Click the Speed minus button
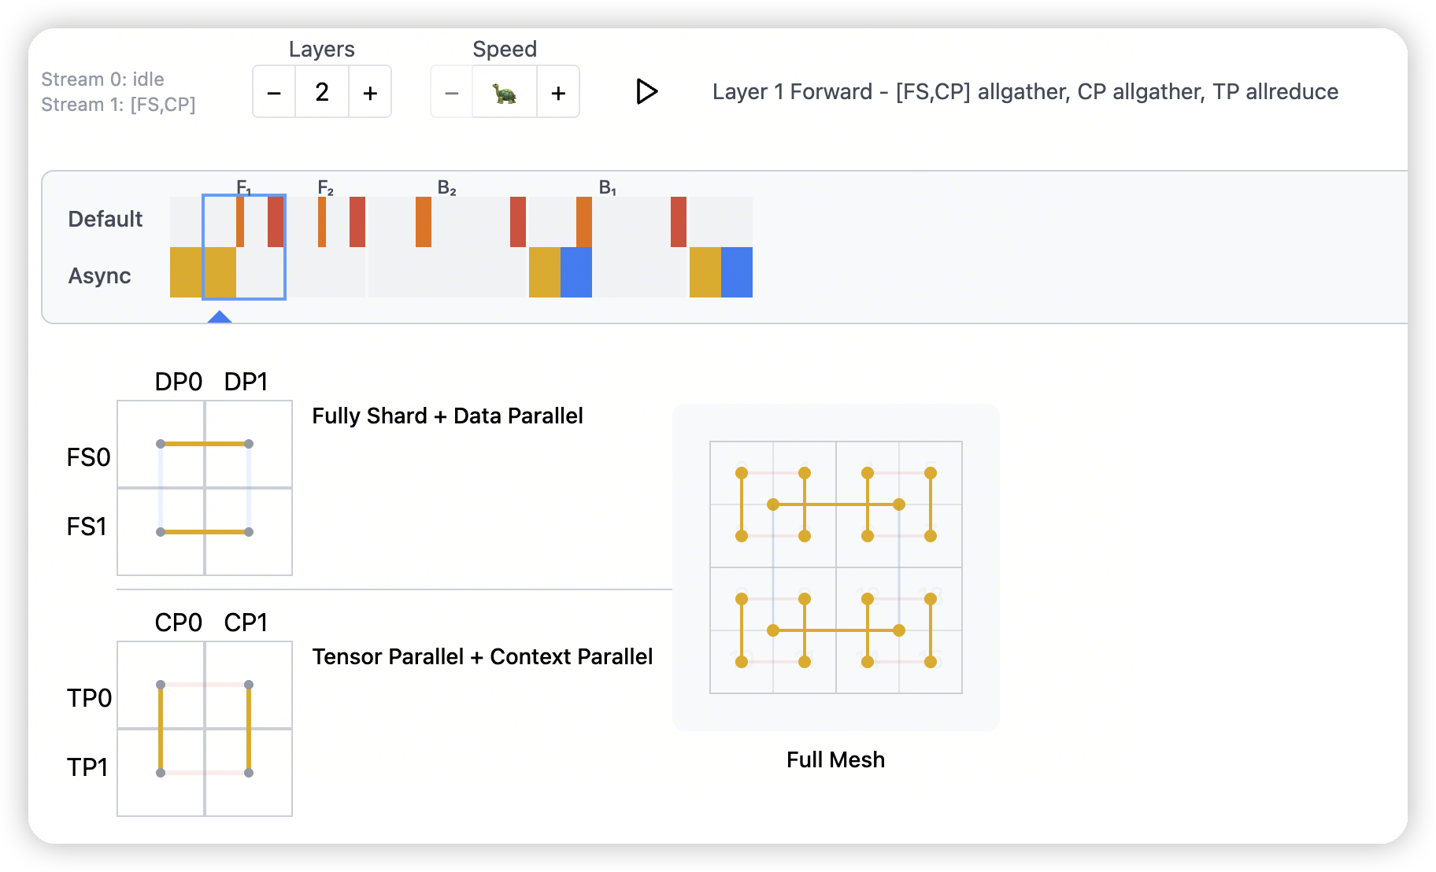1436x872 pixels. coord(451,93)
